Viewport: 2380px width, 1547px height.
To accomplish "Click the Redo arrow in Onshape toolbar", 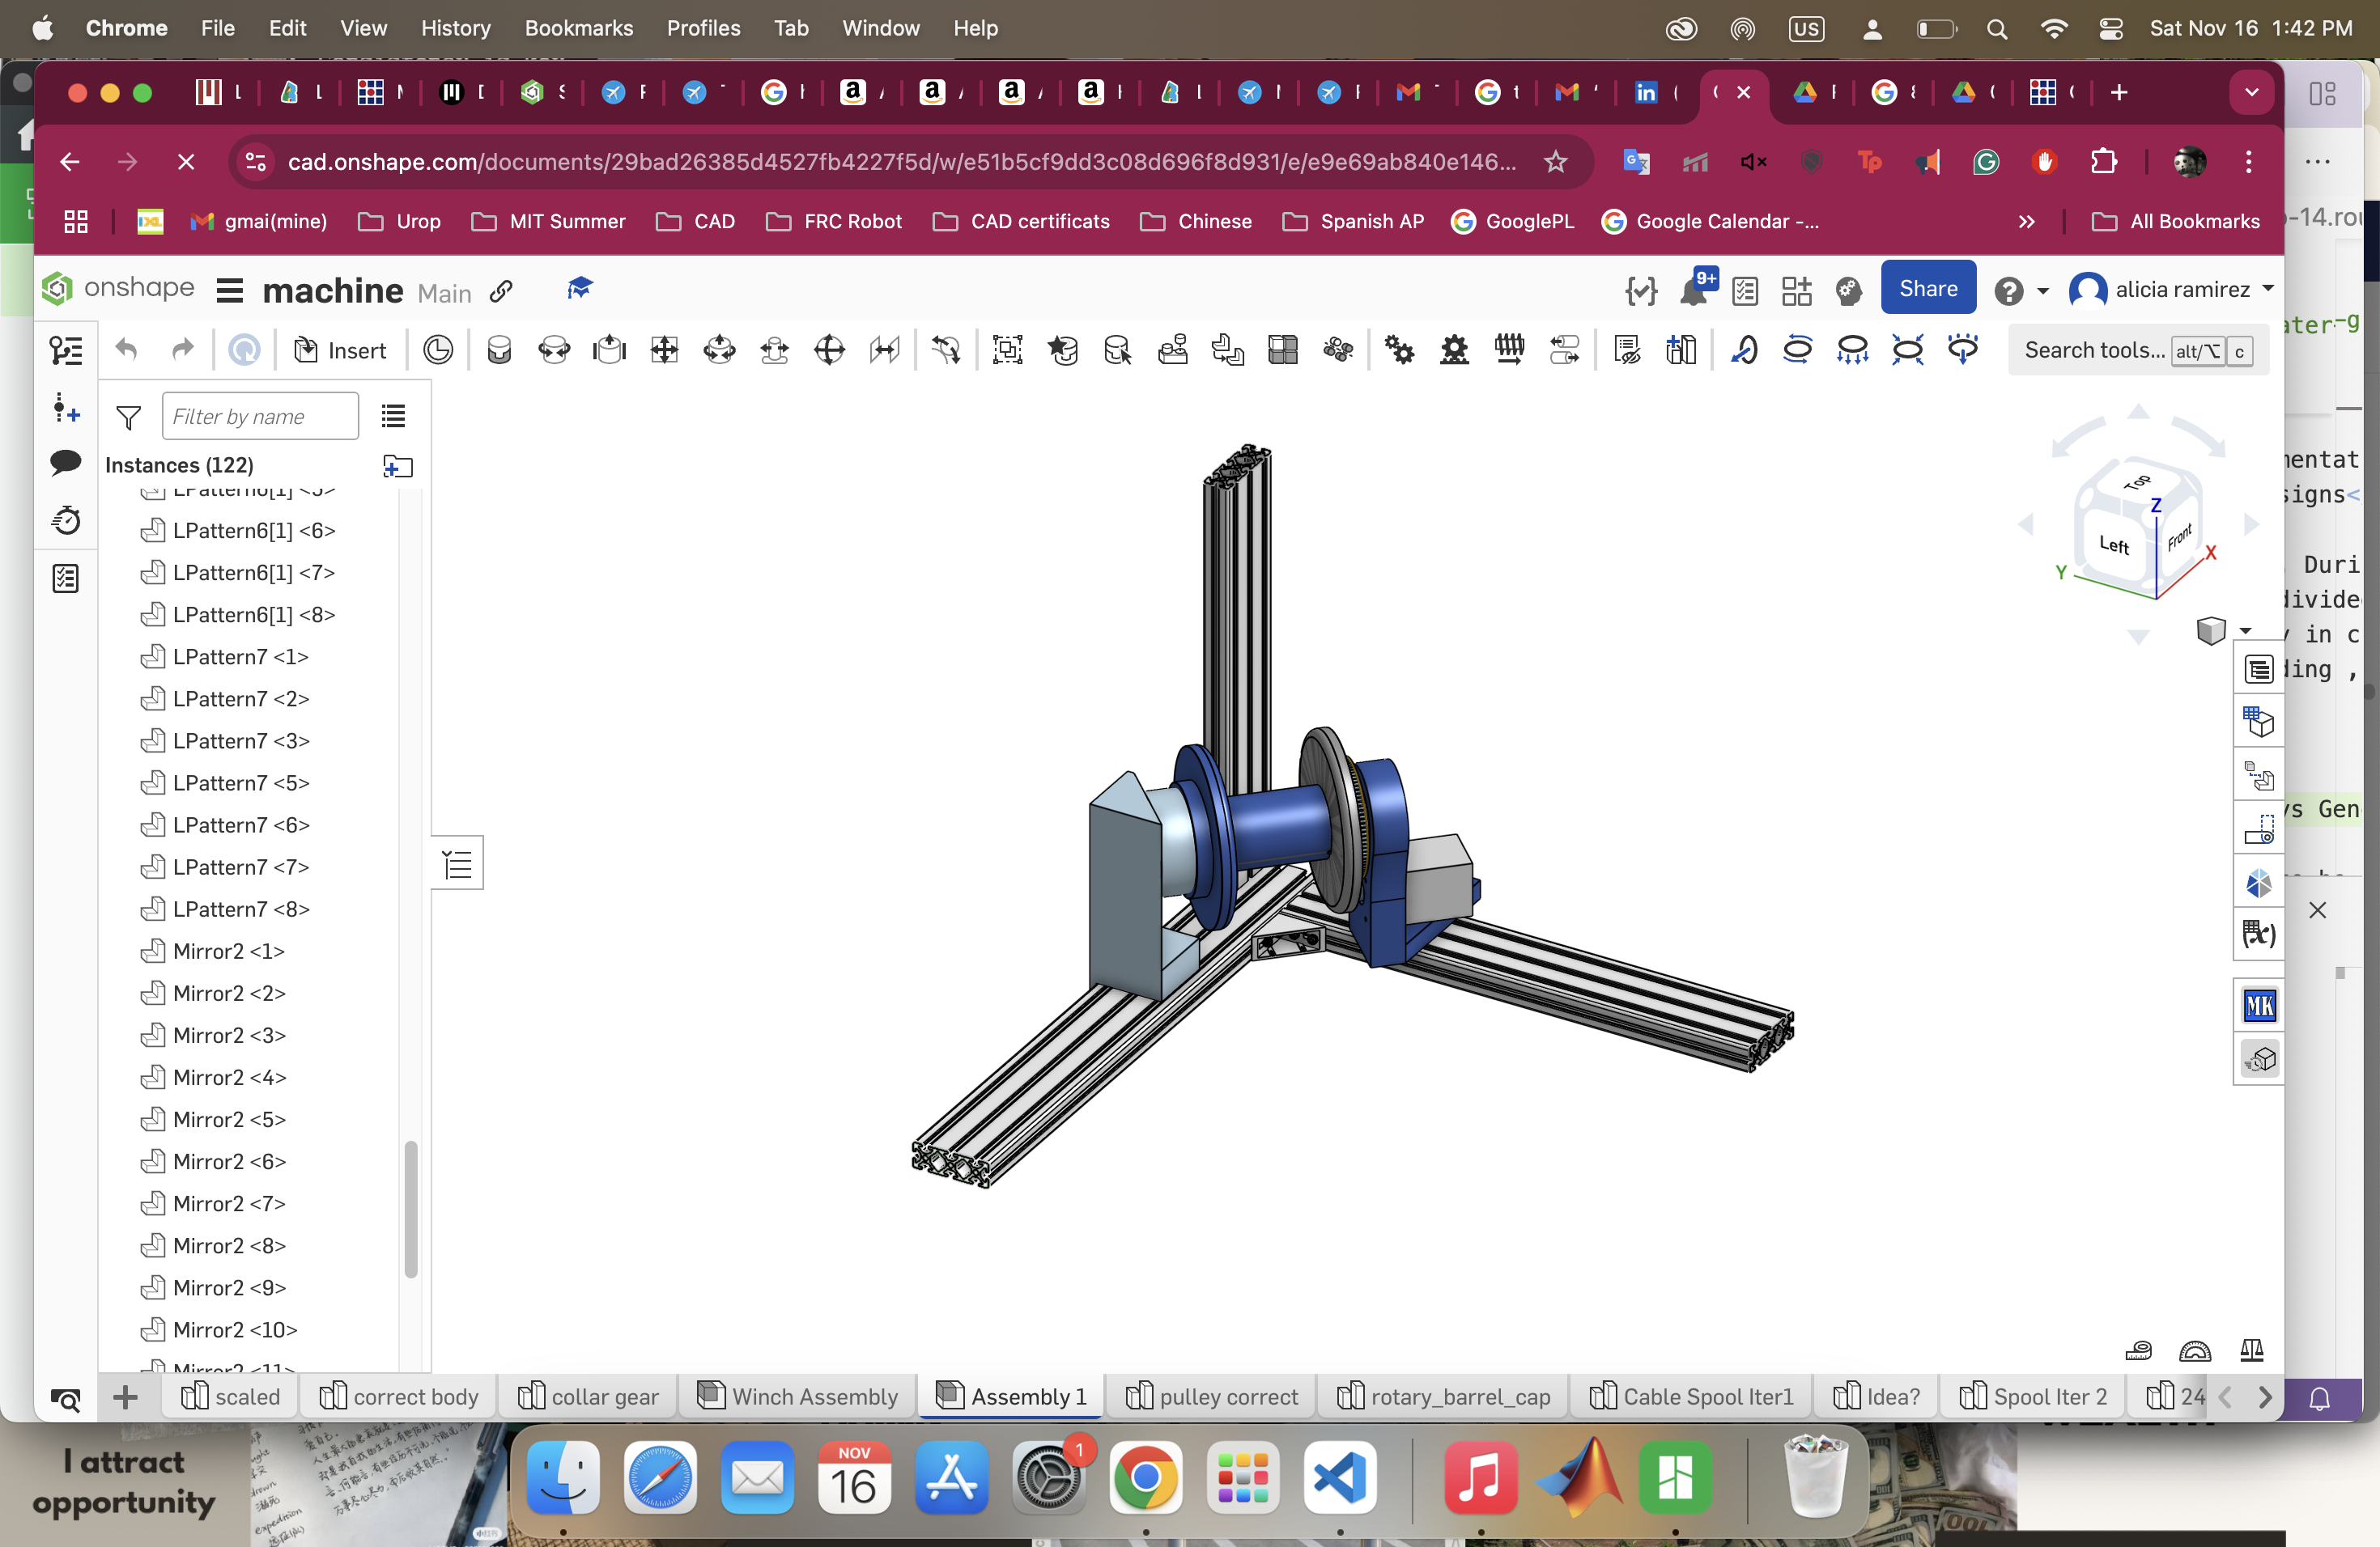I will click(x=182, y=350).
